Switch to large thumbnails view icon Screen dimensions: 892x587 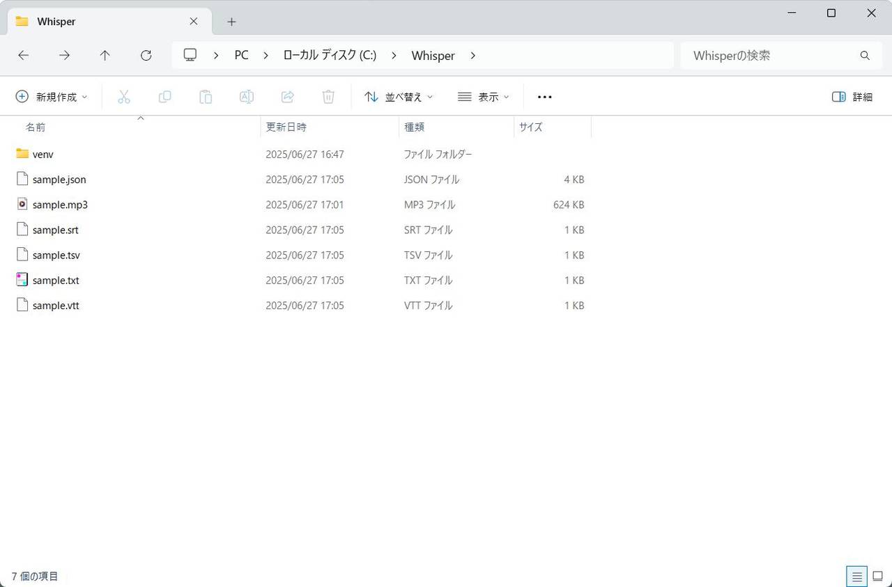point(878,577)
